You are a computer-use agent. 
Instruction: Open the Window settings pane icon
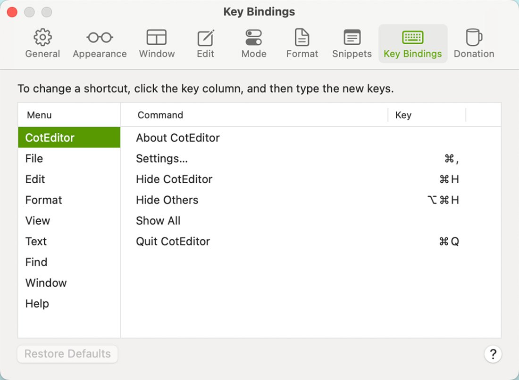pos(157,38)
